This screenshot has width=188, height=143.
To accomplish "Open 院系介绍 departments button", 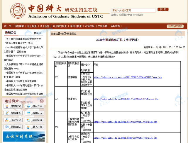I will (x=34, y=106).
